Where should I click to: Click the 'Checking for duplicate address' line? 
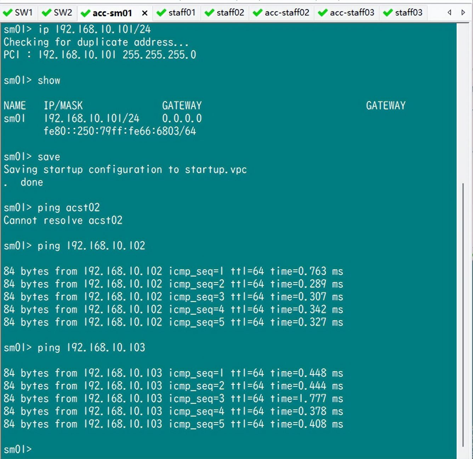click(x=96, y=42)
